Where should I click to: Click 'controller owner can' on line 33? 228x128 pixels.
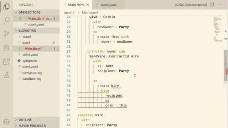pos(105,51)
